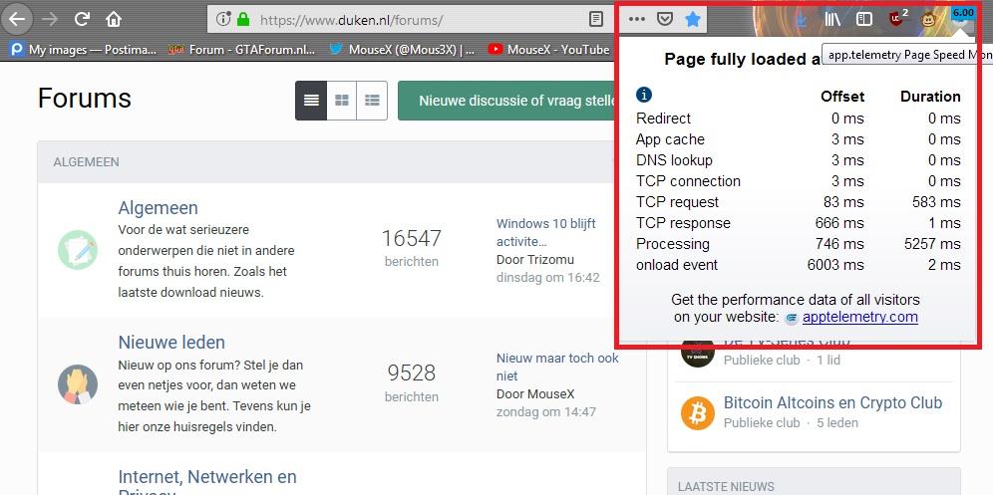Click Nieuwe discussie of vraag stellen button
Screen dimensions: 993x495
[x=504, y=101]
